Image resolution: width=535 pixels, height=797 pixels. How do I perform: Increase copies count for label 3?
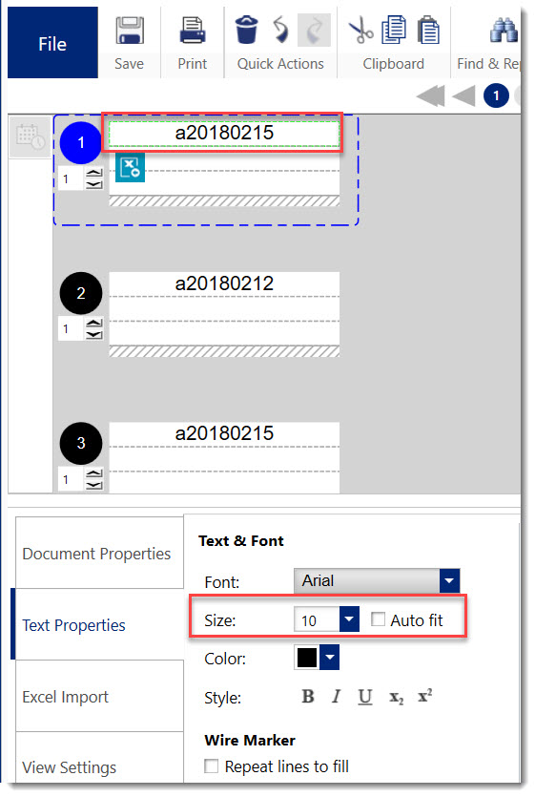(x=94, y=473)
